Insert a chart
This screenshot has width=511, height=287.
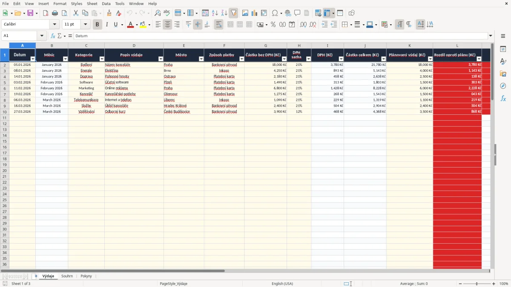click(x=255, y=13)
